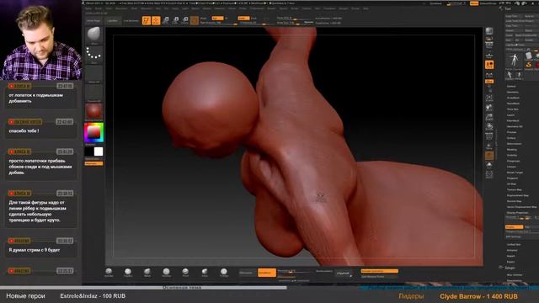Select the Inflat brush in bottom shelf

click(205, 272)
